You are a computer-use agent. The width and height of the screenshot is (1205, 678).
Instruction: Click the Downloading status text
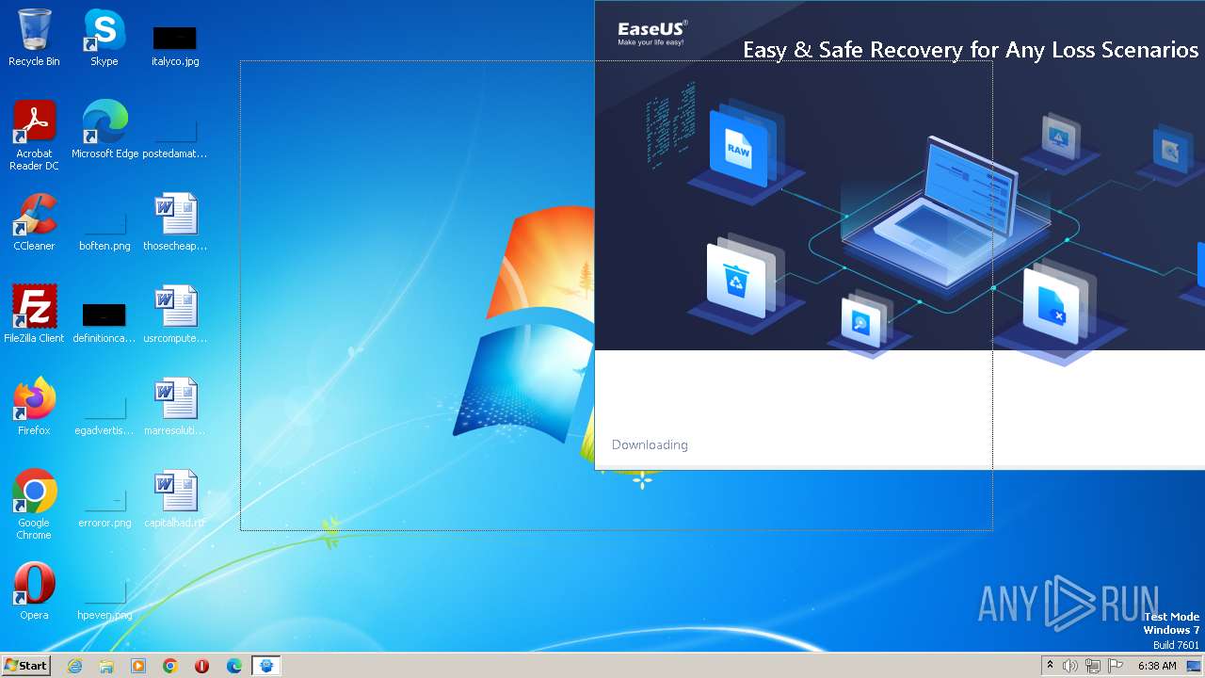point(650,444)
